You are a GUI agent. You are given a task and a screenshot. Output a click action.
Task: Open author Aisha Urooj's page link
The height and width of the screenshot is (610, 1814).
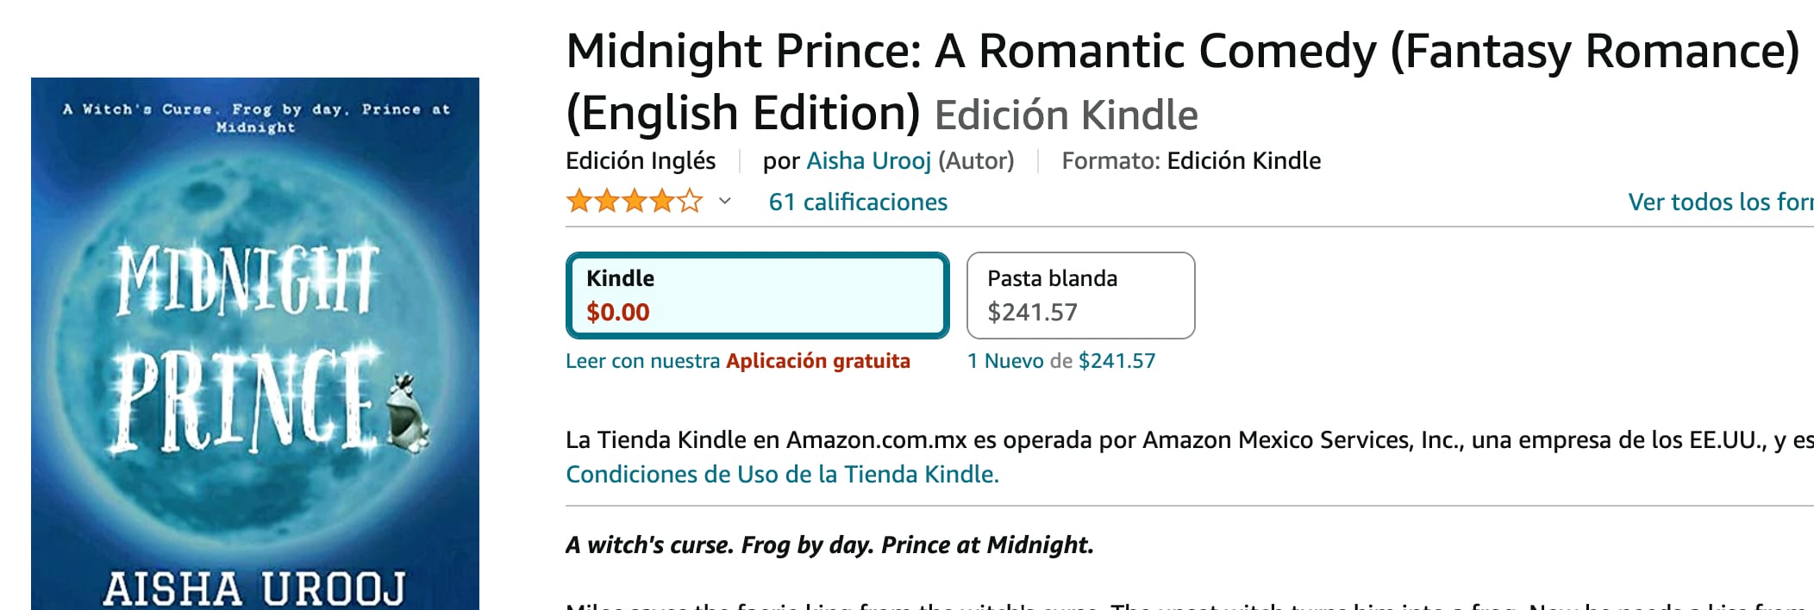point(868,161)
